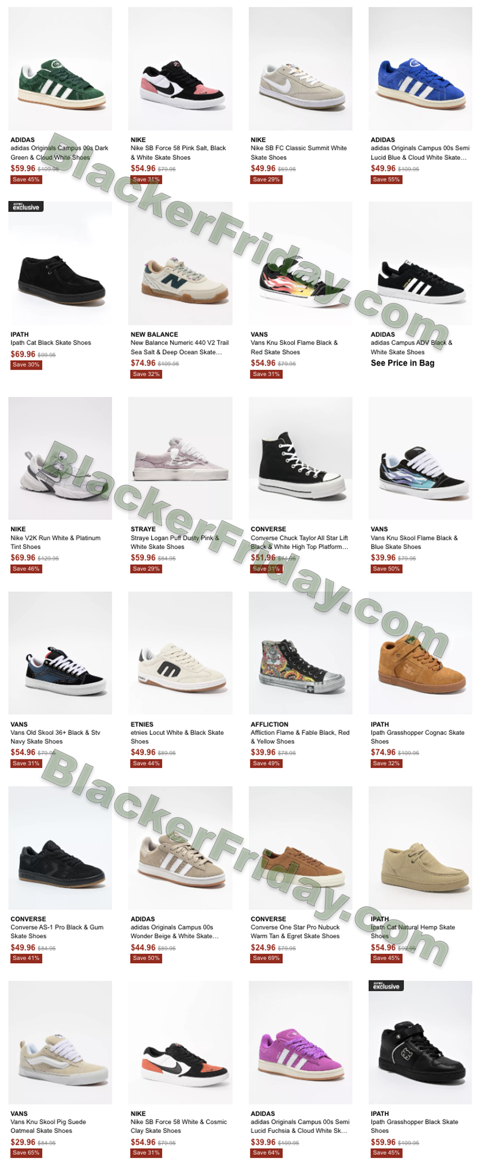
Task: View the Nike SB FC Classic Summit White image
Action: point(300,68)
